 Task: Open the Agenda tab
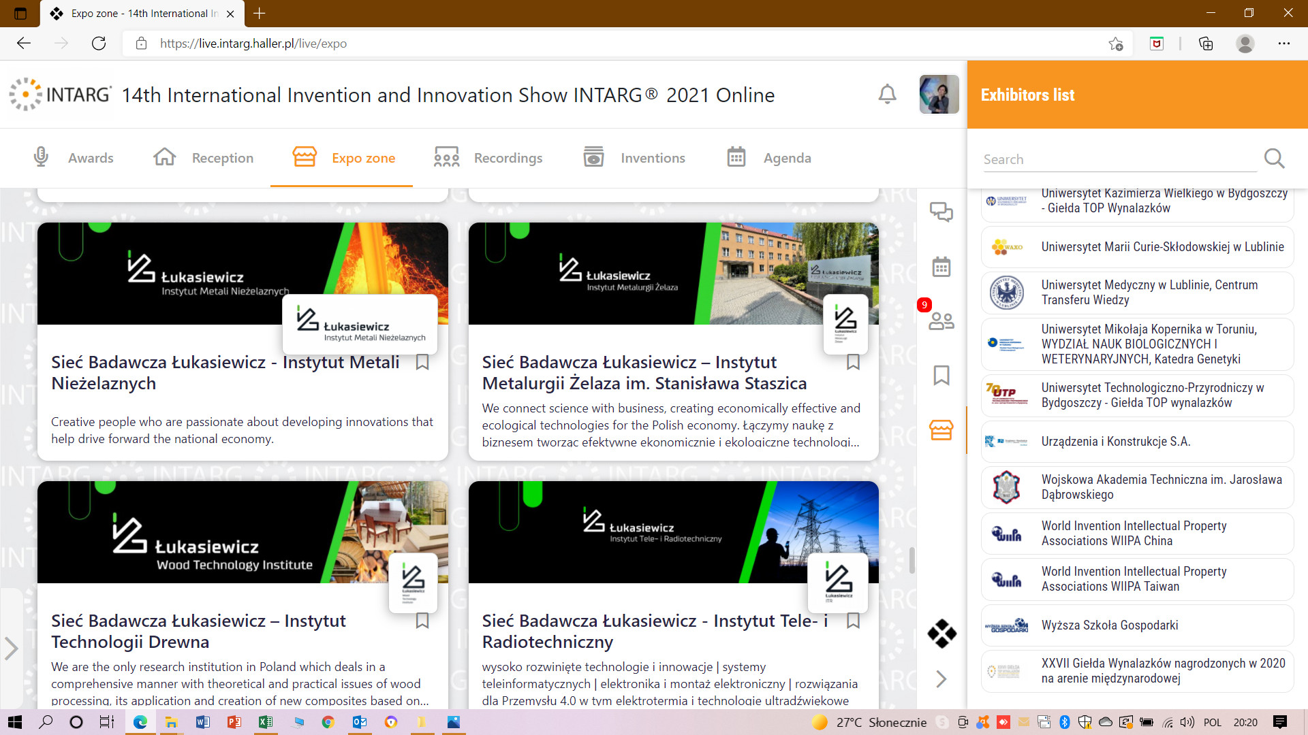(x=768, y=158)
